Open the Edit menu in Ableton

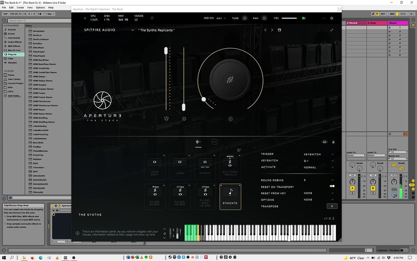11,8
